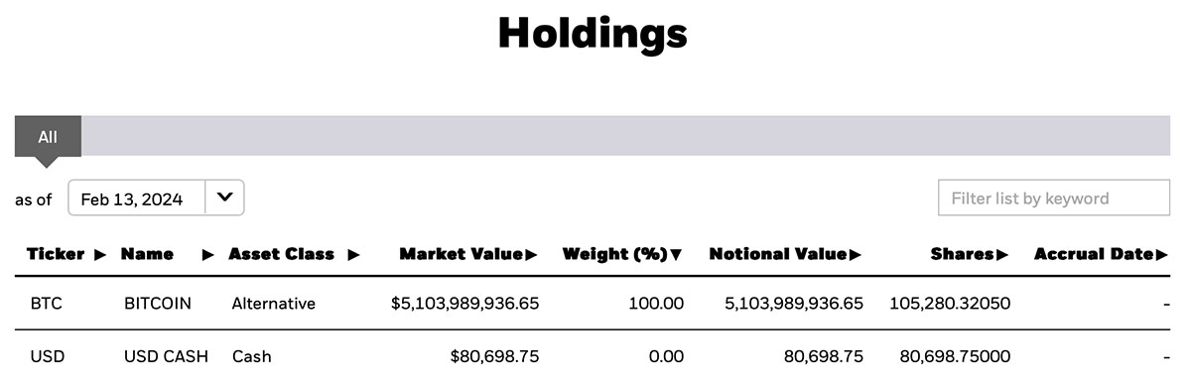This screenshot has width=1191, height=388.
Task: Sort by Notional Value column arrow
Action: 856,255
